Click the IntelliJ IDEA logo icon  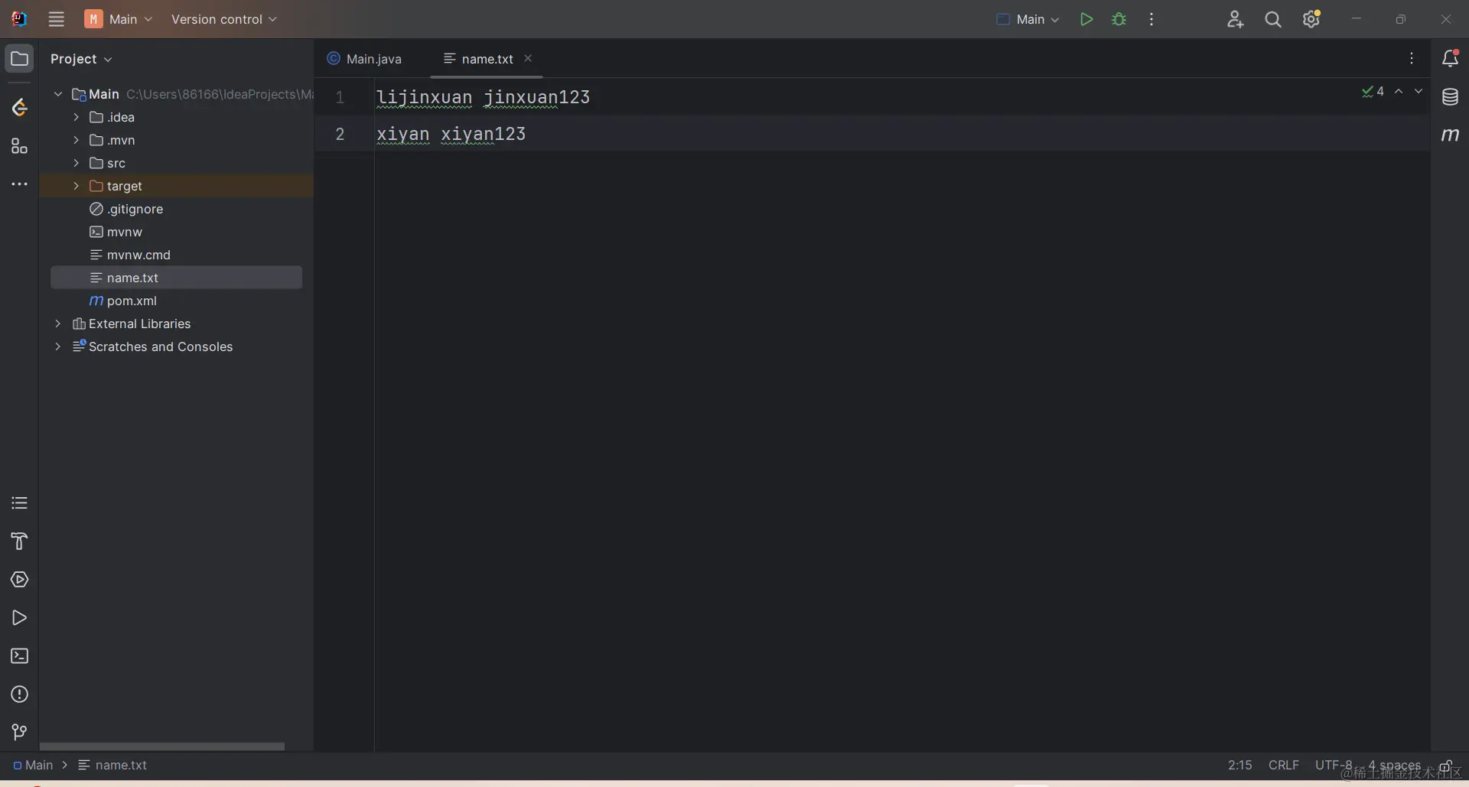(x=19, y=19)
